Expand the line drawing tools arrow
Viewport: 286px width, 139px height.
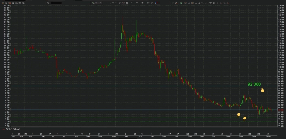click(134, 3)
